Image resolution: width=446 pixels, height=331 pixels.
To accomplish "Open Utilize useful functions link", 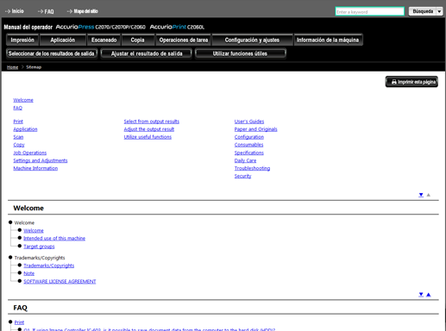I will point(148,137).
